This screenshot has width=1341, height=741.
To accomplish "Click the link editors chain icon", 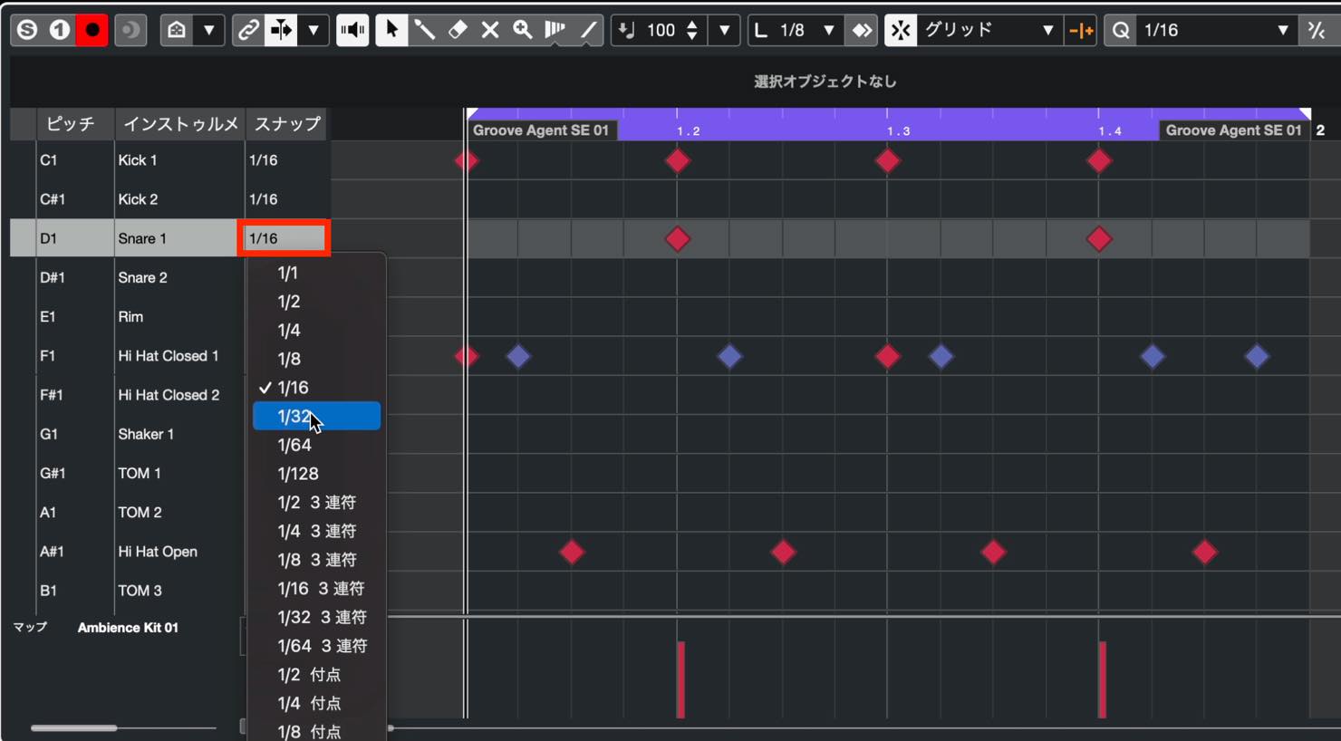I will click(x=247, y=30).
